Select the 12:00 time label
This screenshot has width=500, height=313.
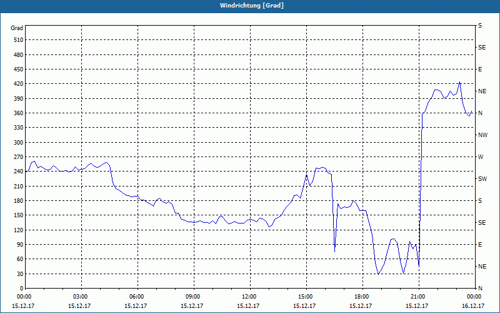(249, 297)
